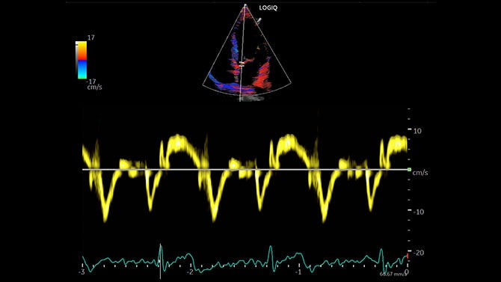The image size is (501, 282).
Task: Select the green baseline marker on scale
Action: [409, 170]
